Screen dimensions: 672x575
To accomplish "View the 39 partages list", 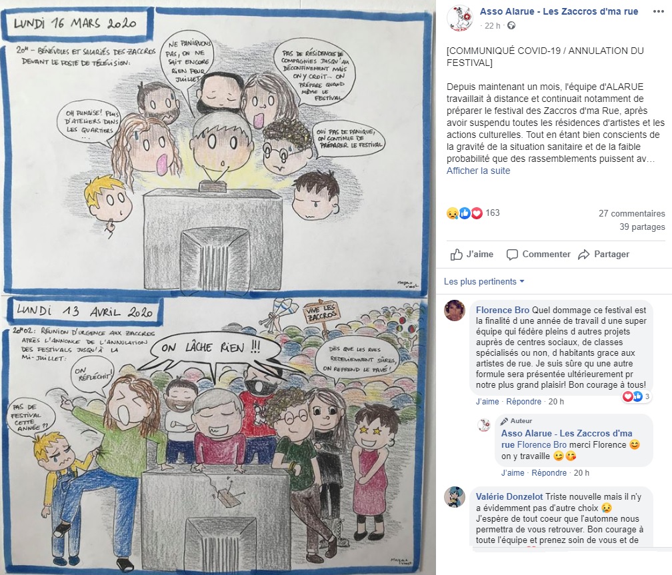I will coord(642,227).
